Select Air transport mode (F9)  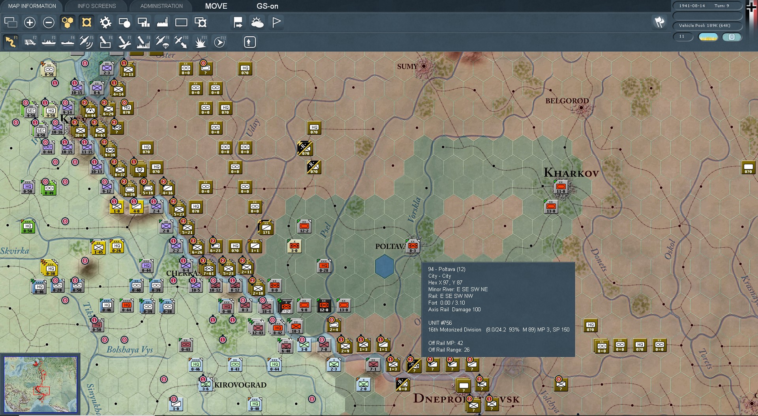[162, 42]
